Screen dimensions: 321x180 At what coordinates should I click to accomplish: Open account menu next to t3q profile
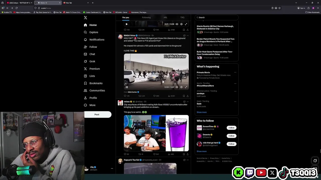coord(112,168)
